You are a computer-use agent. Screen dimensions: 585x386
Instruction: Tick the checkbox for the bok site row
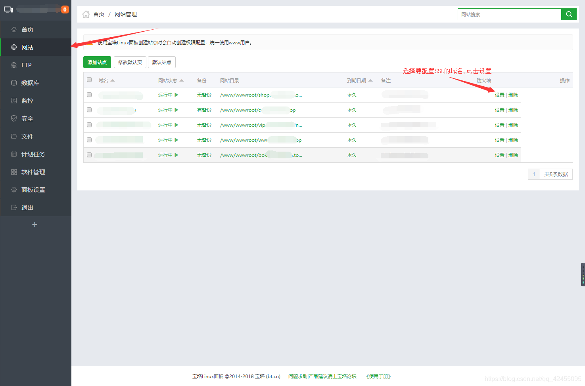[x=89, y=155]
